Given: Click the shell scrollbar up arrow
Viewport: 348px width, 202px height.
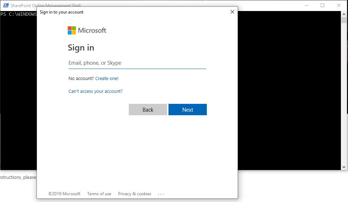Looking at the screenshot, I should [x=344, y=14].
